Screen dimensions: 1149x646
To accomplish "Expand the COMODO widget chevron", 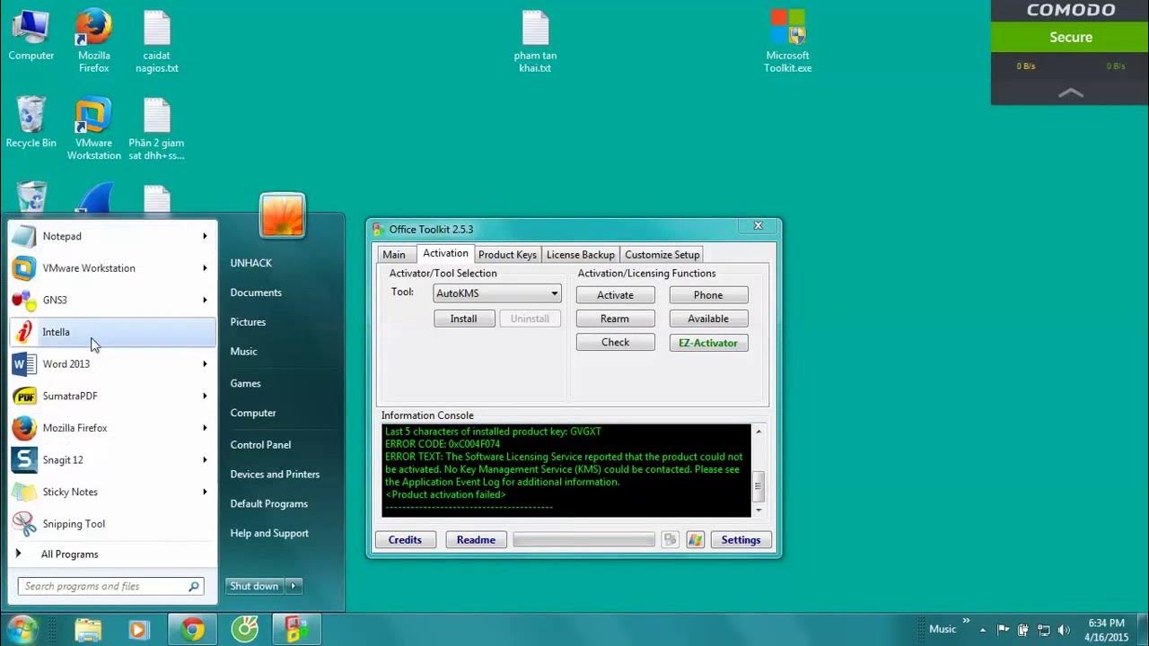I will coord(1071,92).
